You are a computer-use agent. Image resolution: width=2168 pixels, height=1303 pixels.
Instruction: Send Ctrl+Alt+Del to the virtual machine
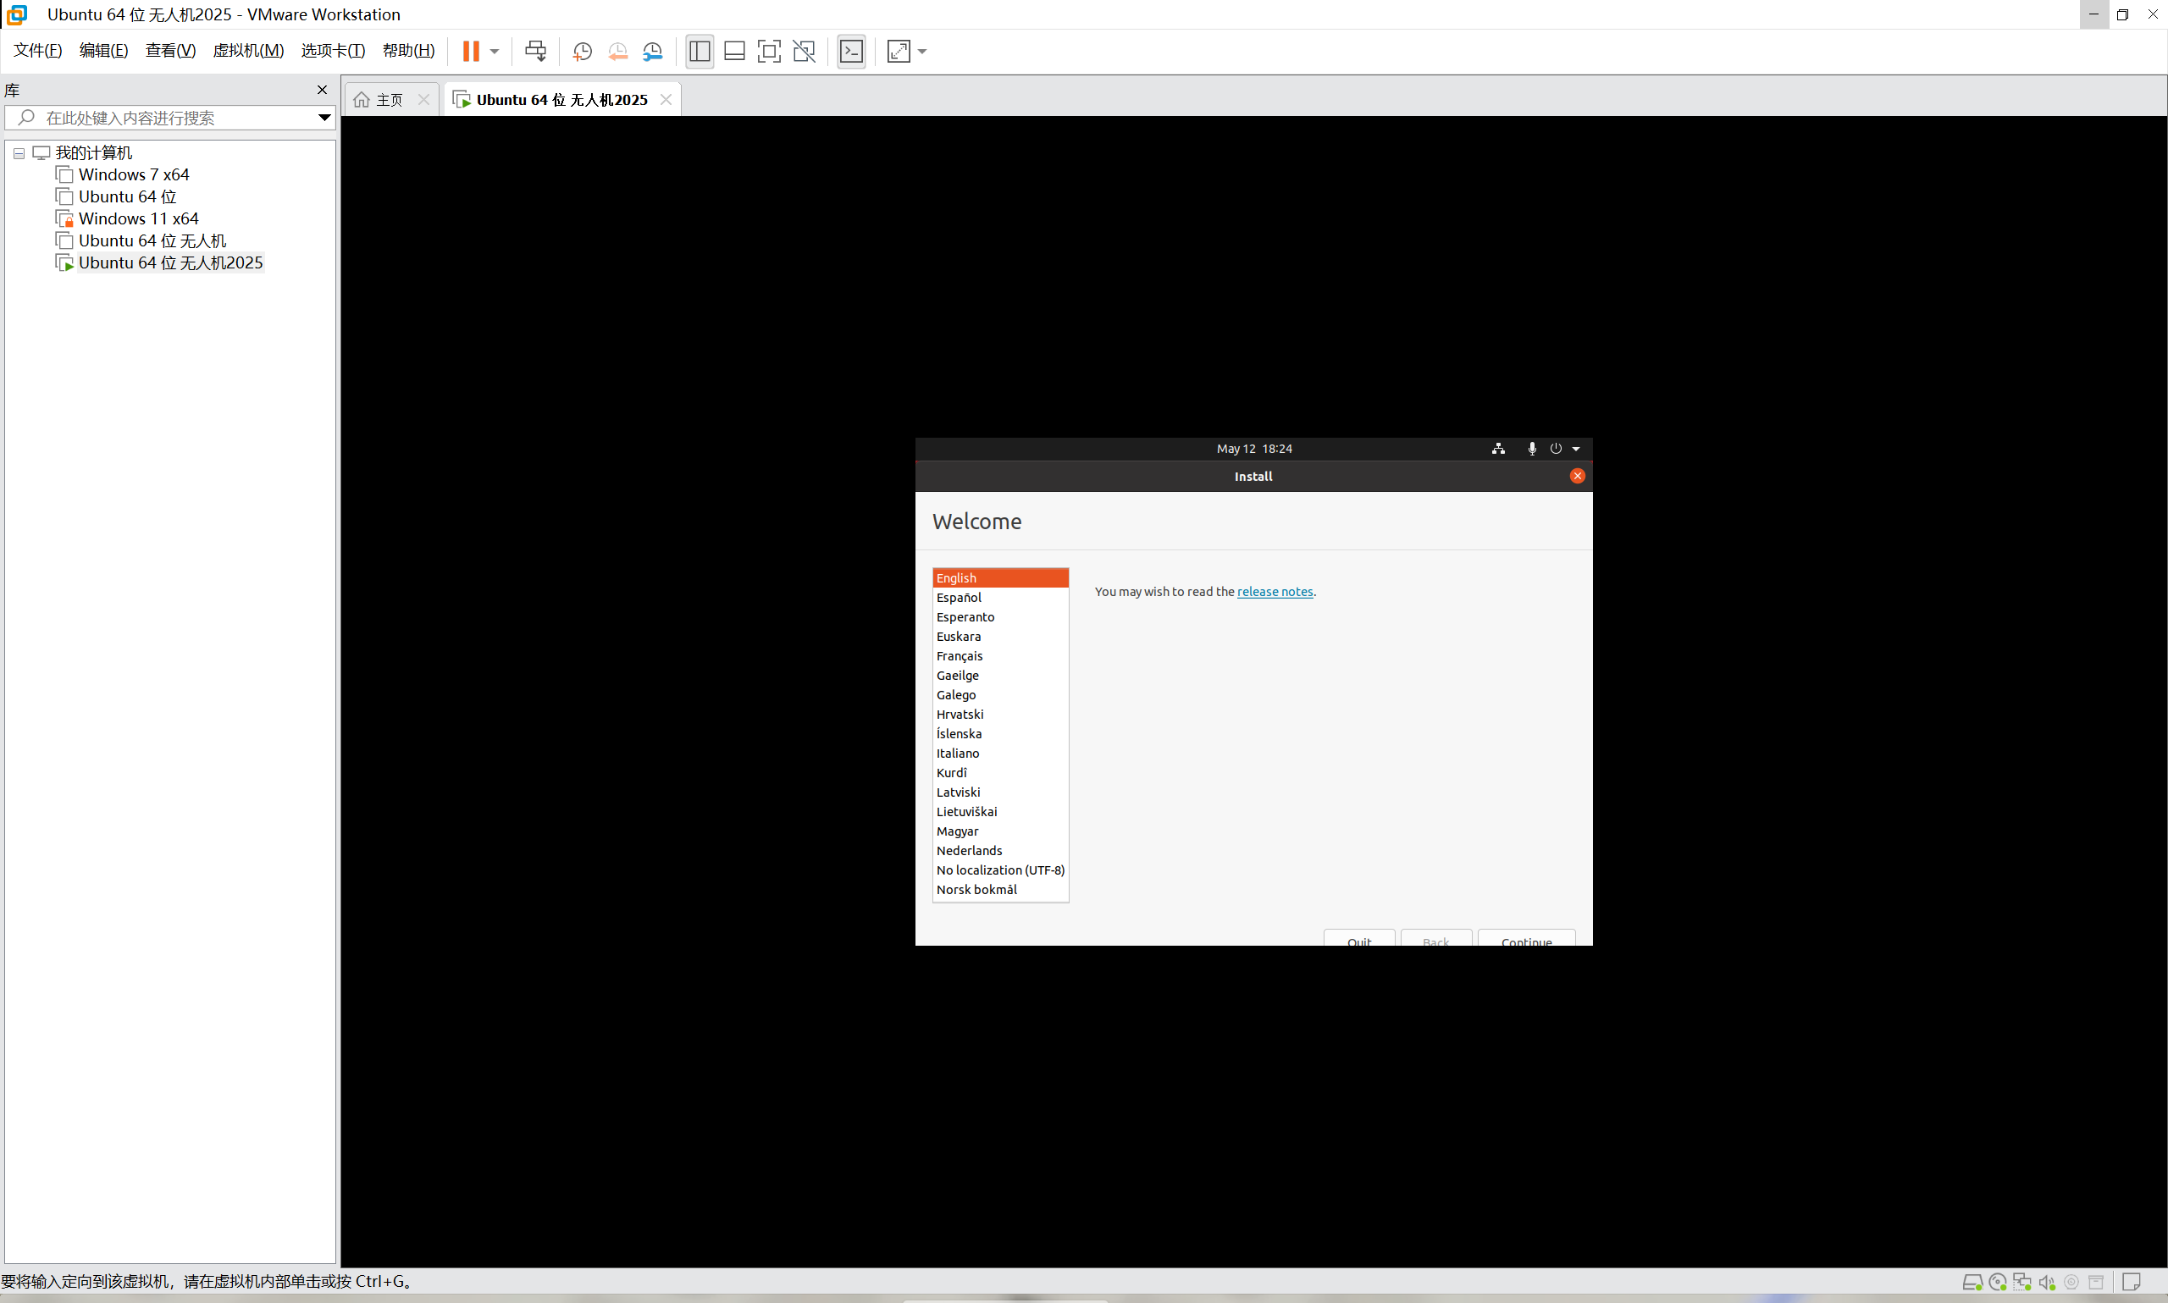535,51
